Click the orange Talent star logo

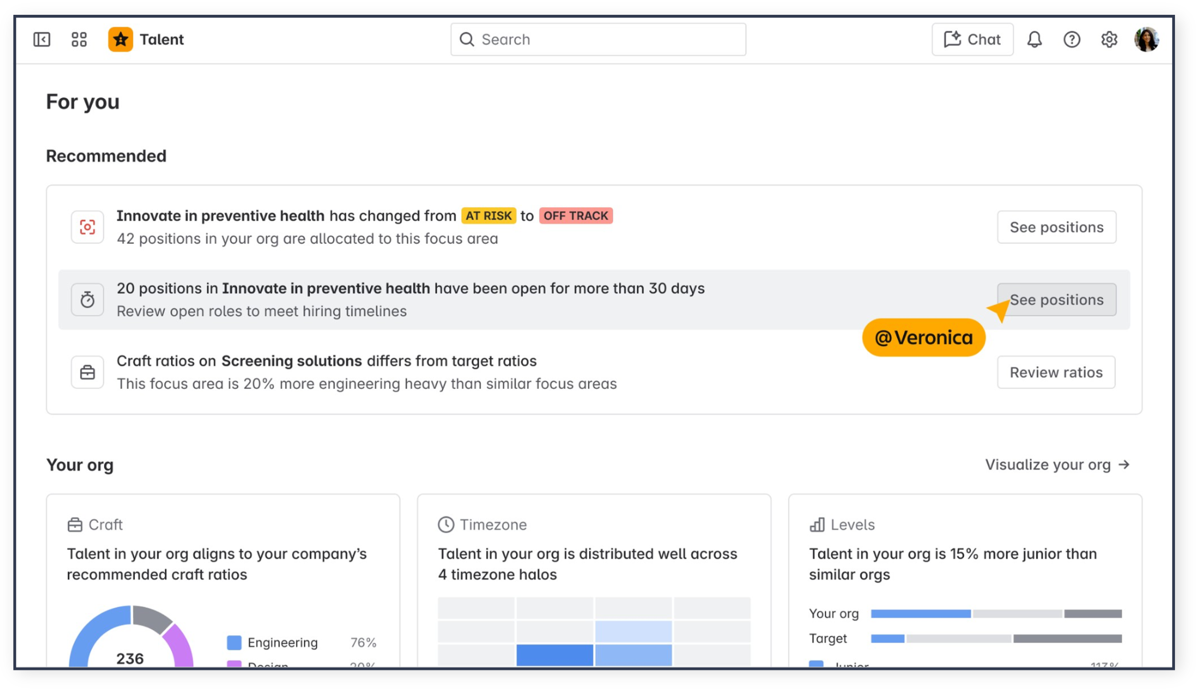[121, 39]
